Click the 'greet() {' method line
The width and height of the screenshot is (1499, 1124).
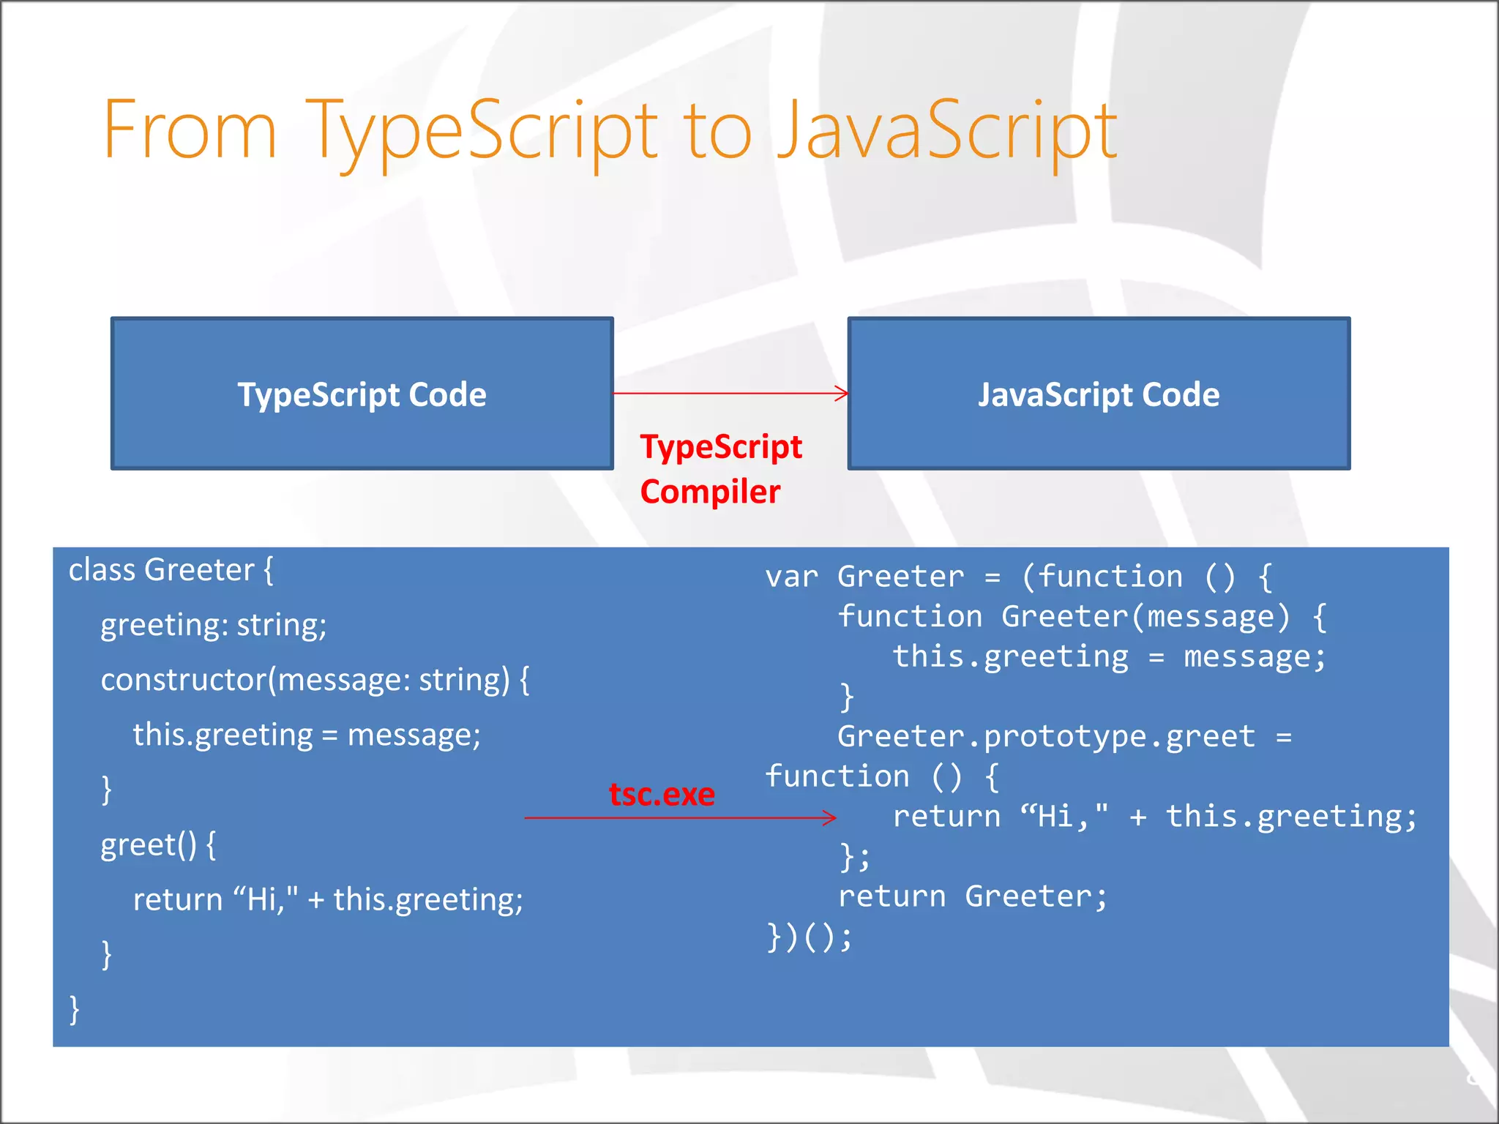[x=157, y=844]
